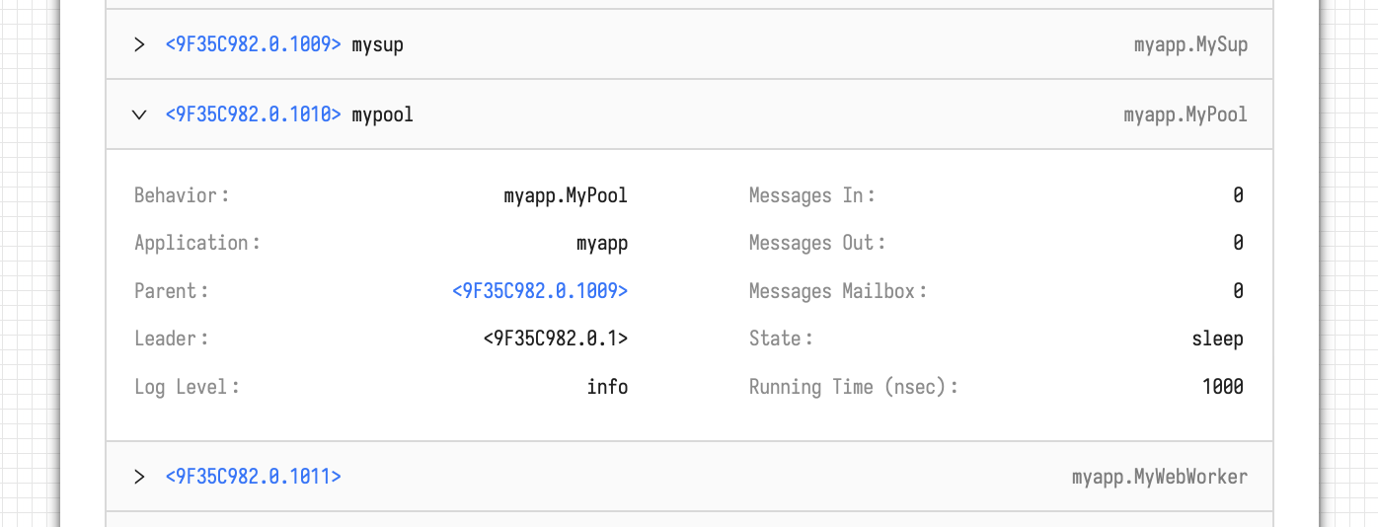The width and height of the screenshot is (1378, 527).
Task: Click the State value sleep
Action: (x=1217, y=339)
